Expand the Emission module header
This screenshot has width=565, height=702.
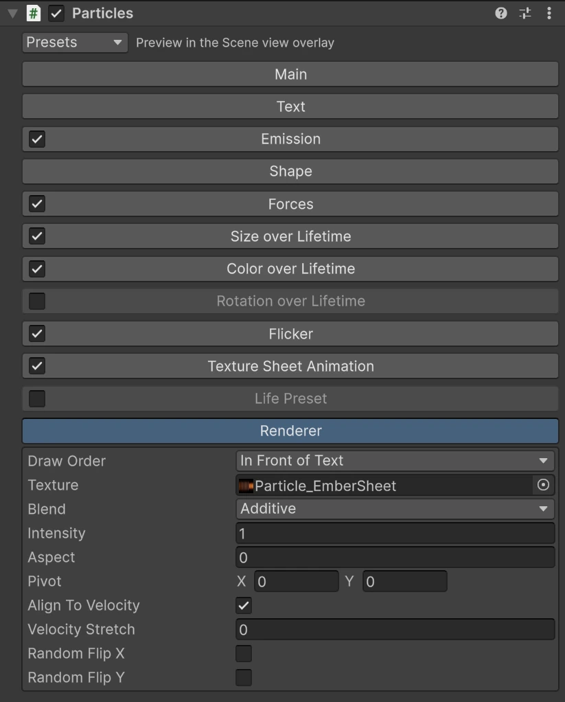point(290,139)
